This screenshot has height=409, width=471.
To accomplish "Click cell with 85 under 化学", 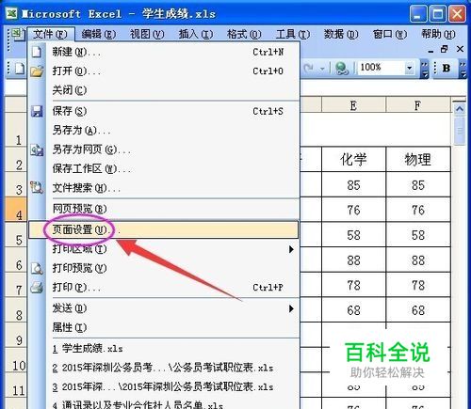I will [353, 185].
